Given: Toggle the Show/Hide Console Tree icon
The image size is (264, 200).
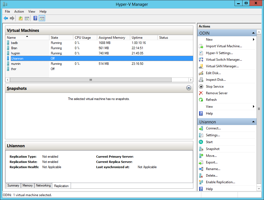Looking at the screenshot, I should (27, 18).
